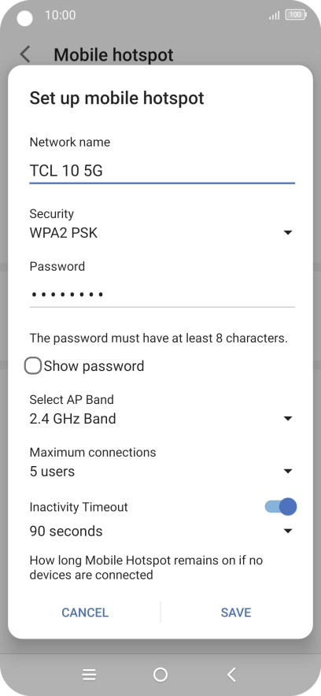Cancel the hotspot setup dialog

click(85, 613)
